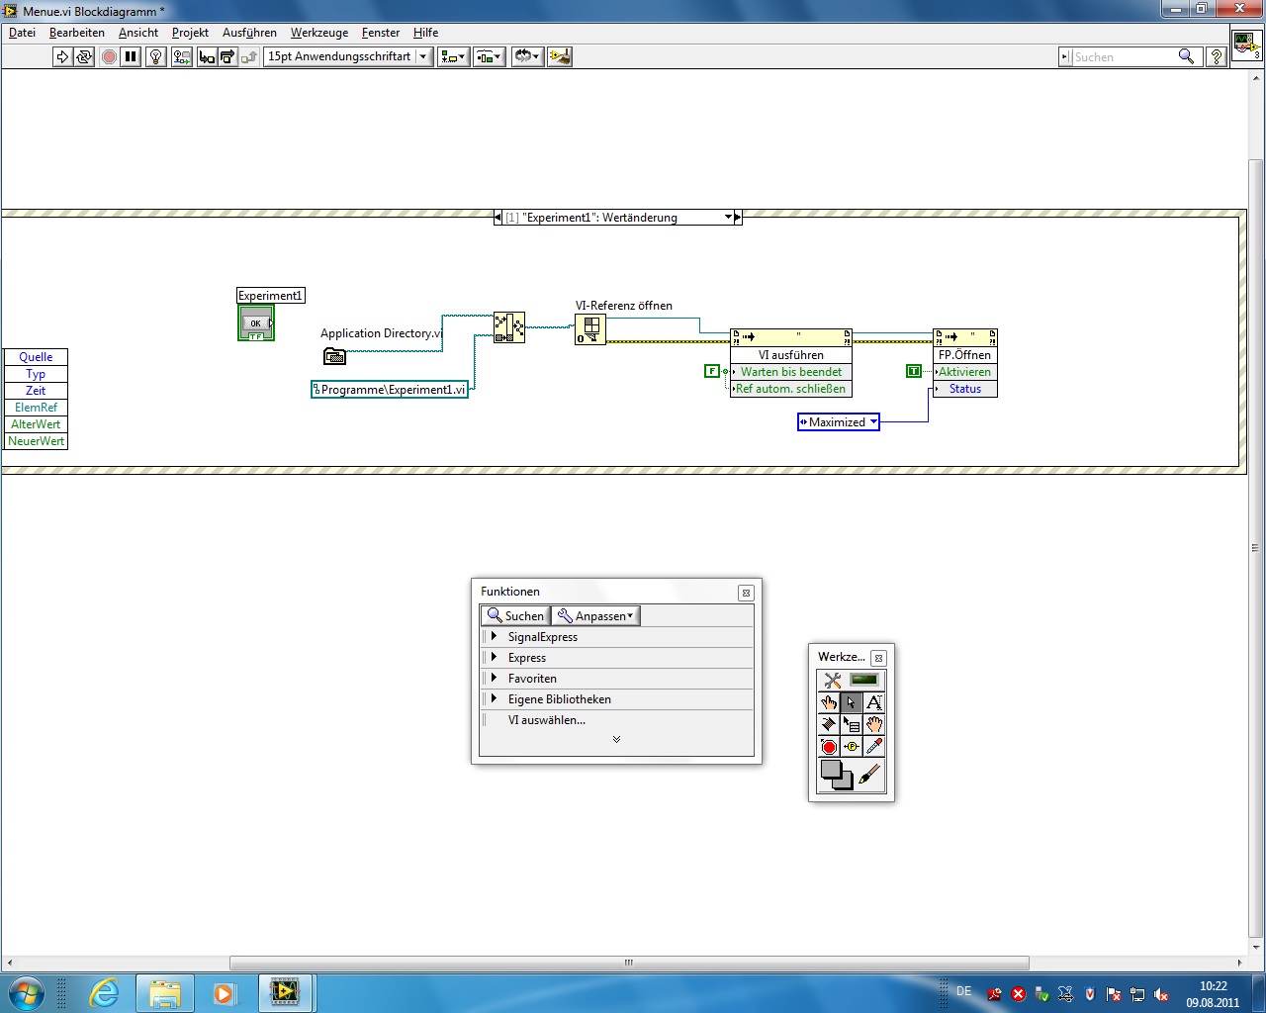
Task: Select the probe tool
Action: tap(851, 746)
